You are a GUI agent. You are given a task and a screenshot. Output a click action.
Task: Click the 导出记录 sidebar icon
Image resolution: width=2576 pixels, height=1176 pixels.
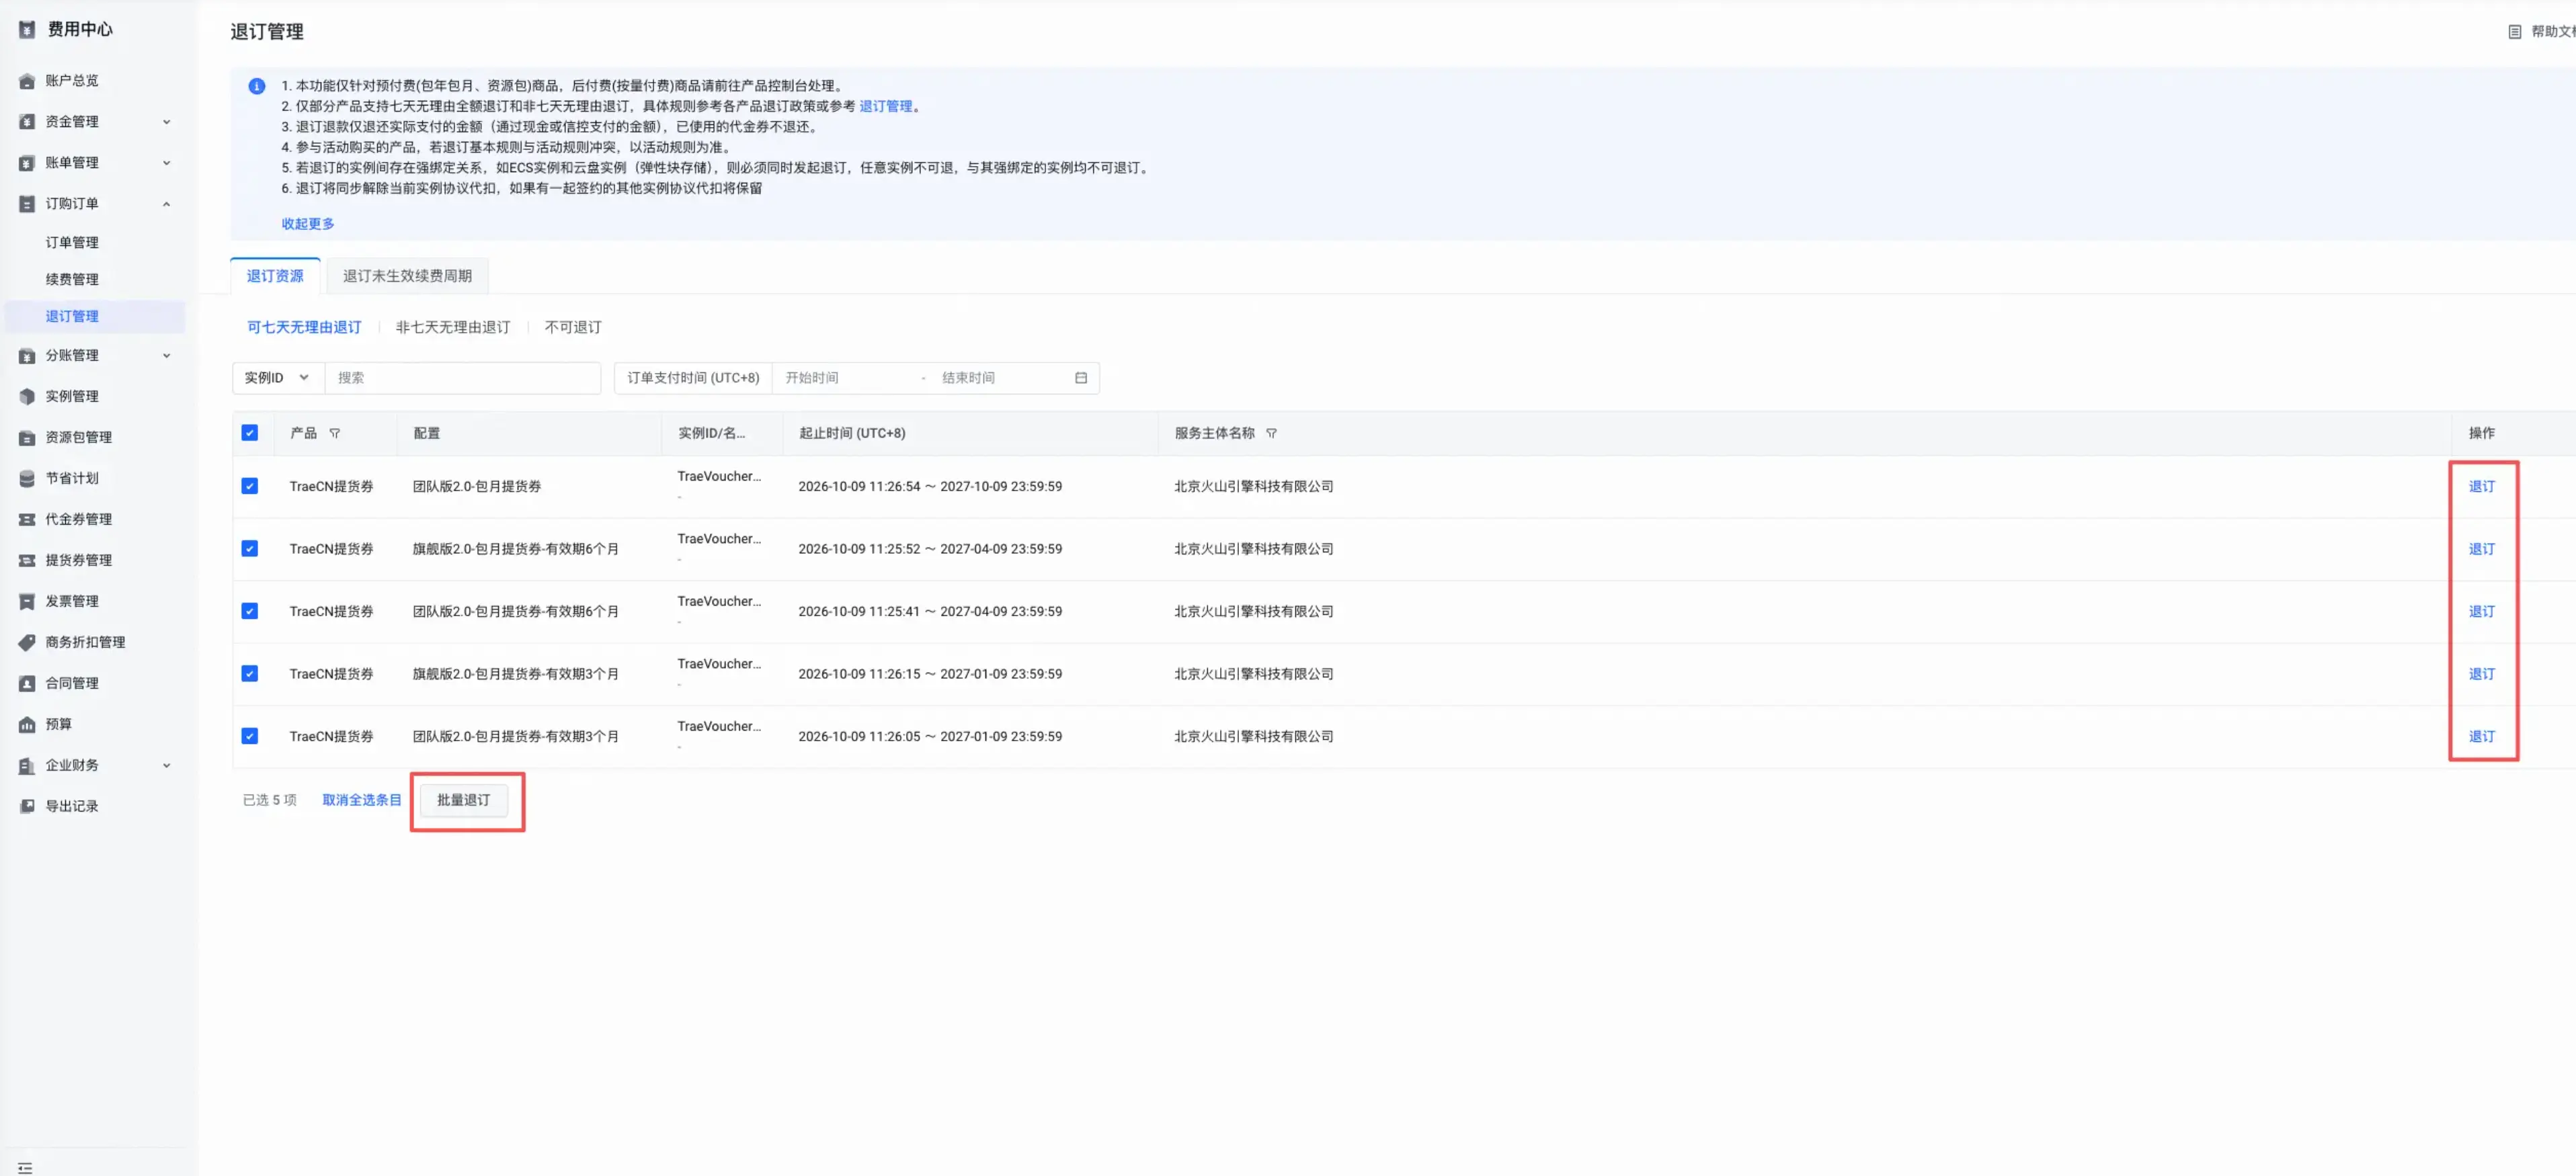point(27,807)
